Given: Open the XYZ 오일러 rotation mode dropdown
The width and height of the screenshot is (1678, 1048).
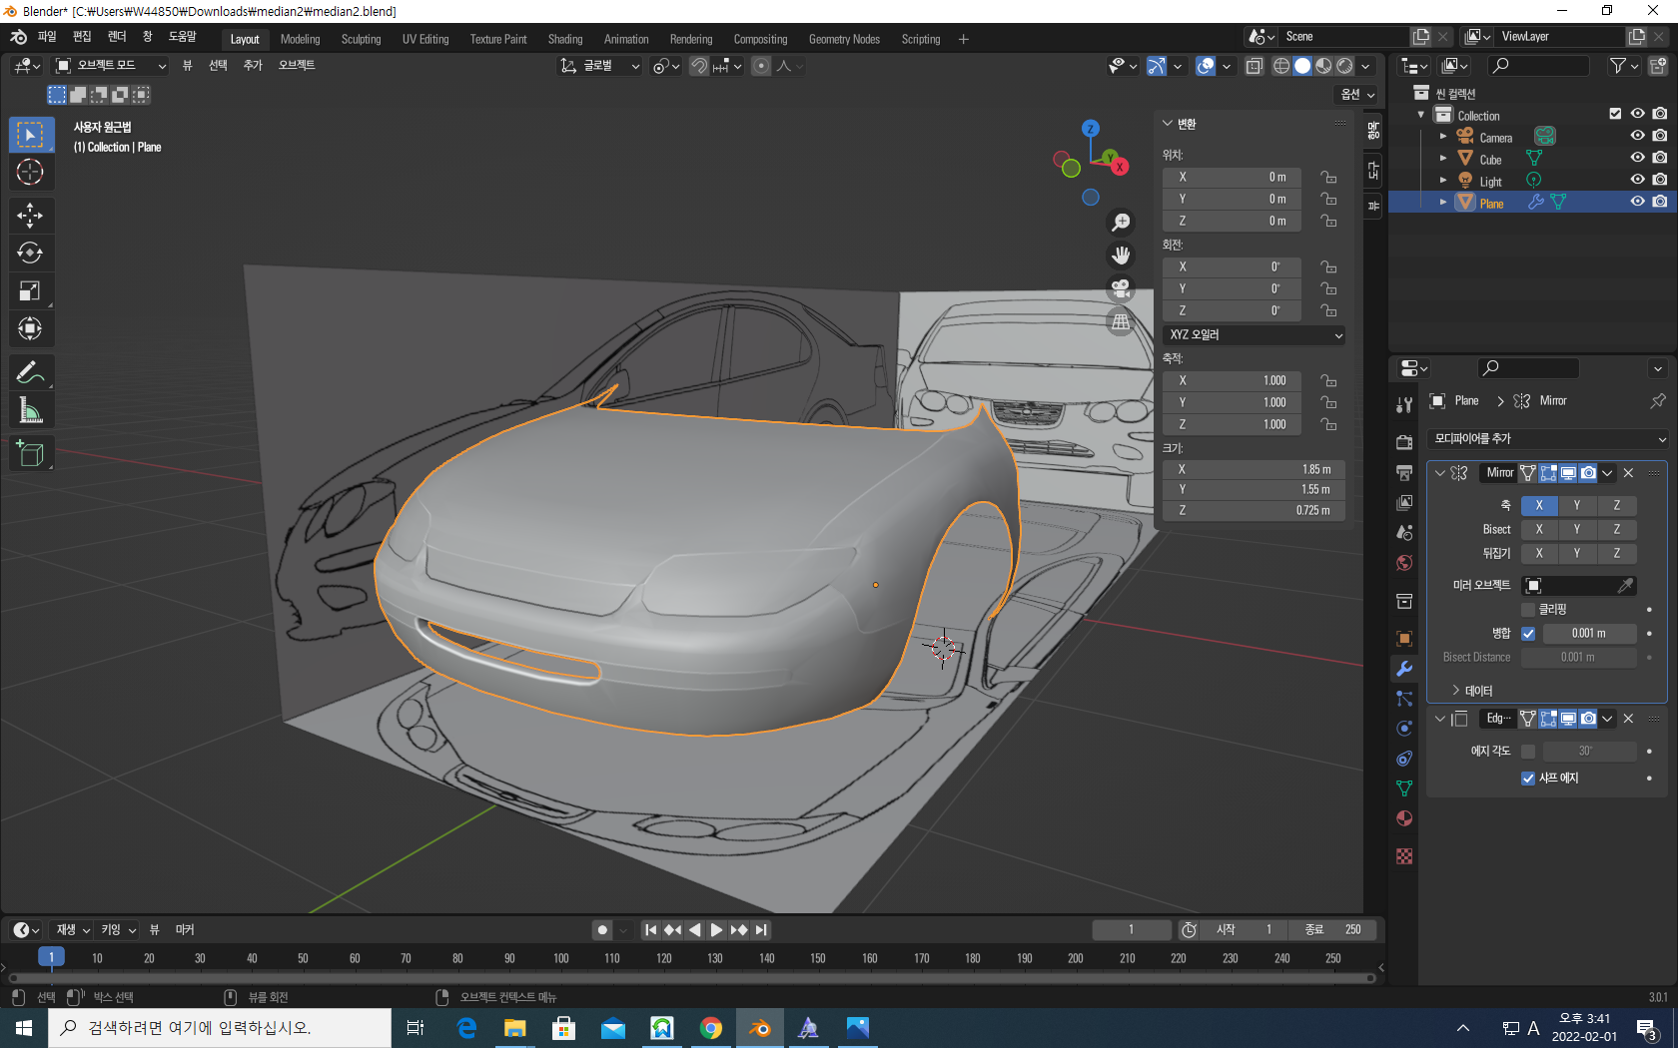Looking at the screenshot, I should (1254, 335).
